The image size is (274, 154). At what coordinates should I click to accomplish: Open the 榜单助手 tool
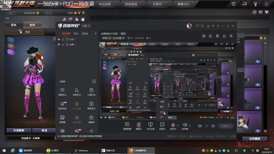pos(91,105)
